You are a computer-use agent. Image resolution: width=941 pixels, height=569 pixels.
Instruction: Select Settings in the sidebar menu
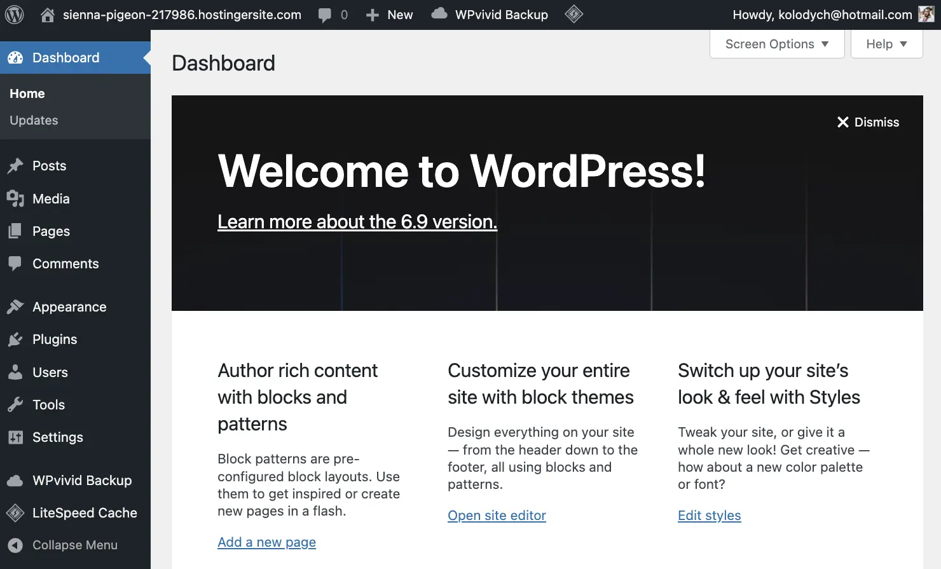16,437
